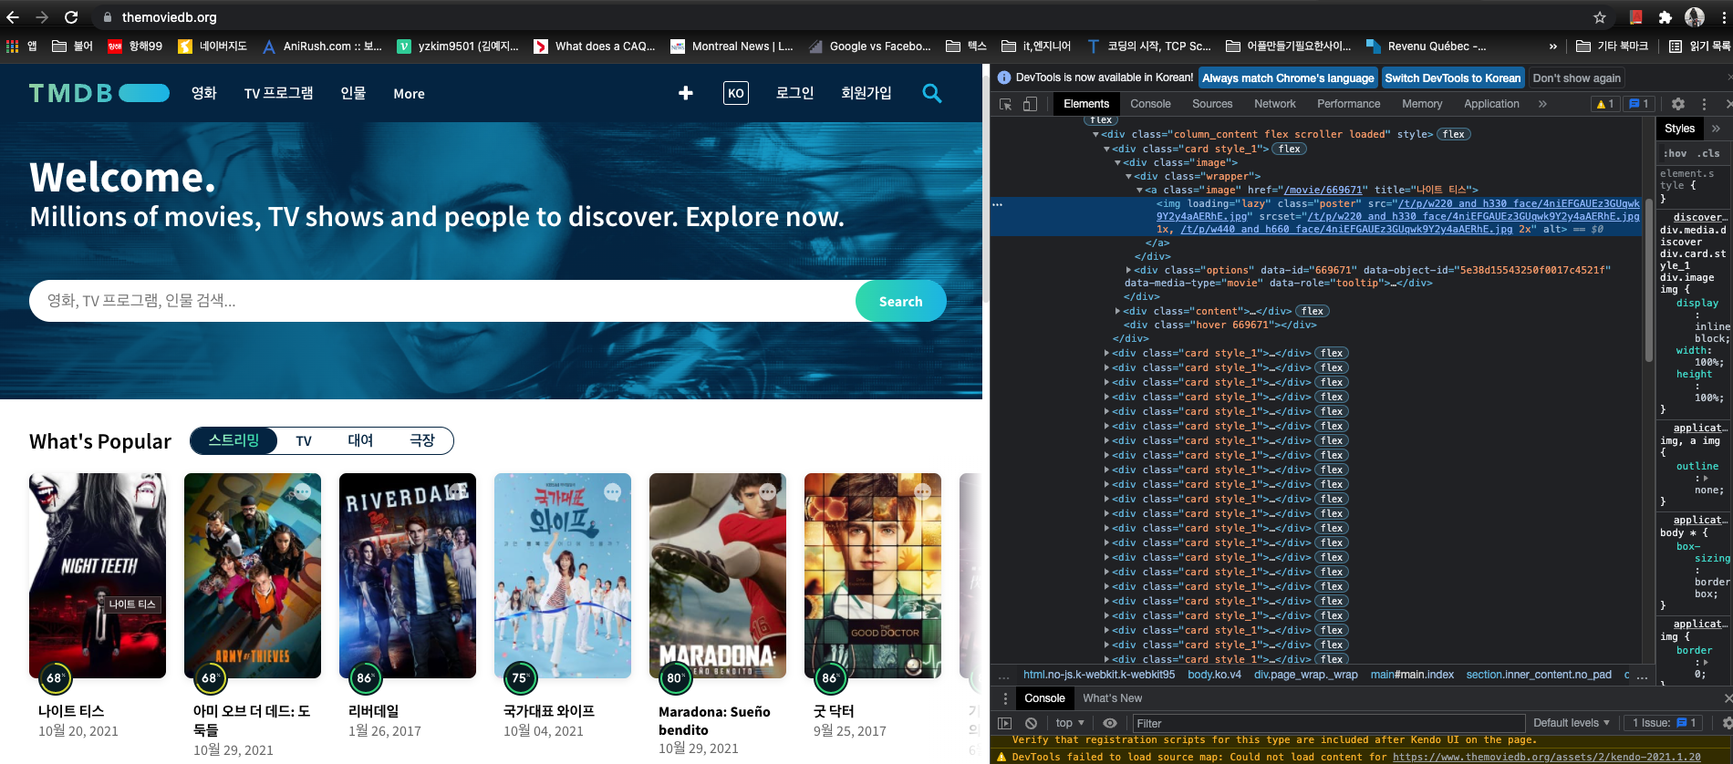This screenshot has height=764, width=1733.
Task: Open options bubble on Army of Thieves poster
Action: click(302, 492)
